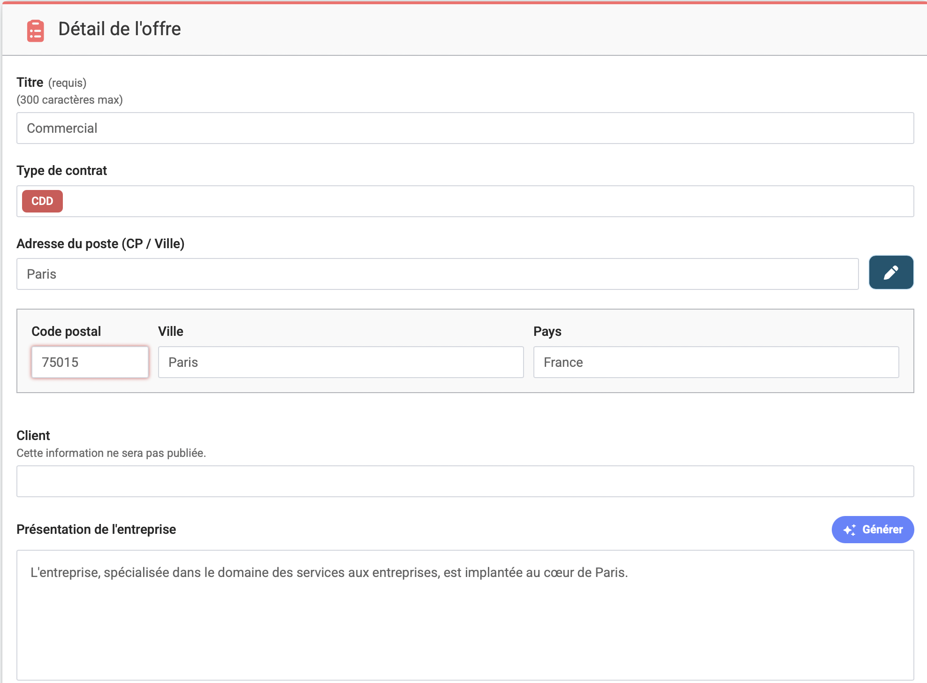
Task: Click the red CDD contract tag
Action: pos(42,201)
